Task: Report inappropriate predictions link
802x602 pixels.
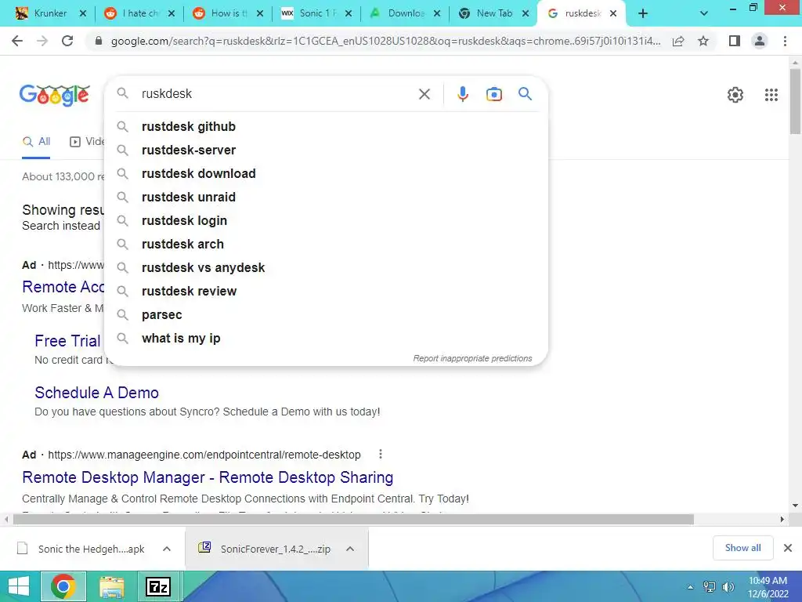Action: tap(472, 358)
